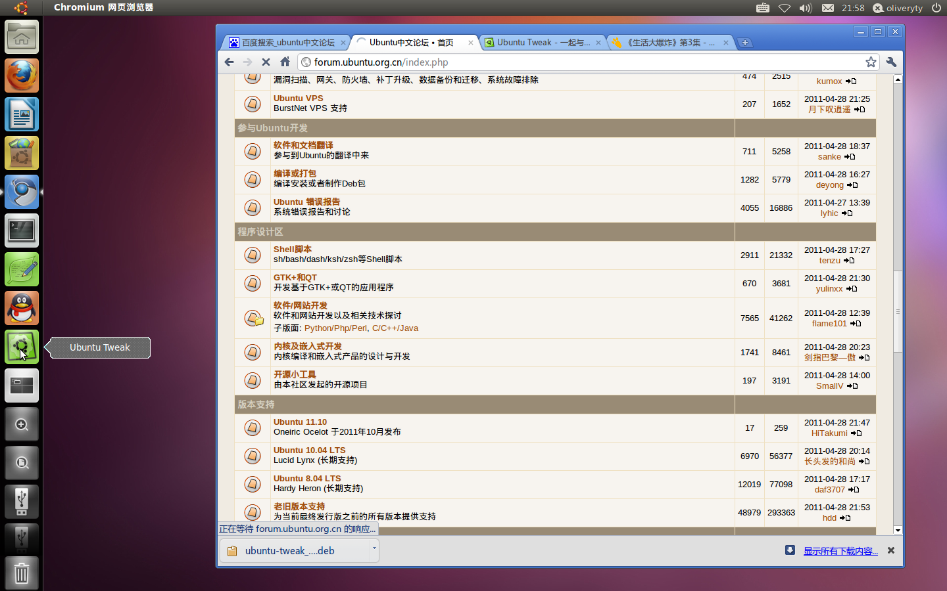Switch to the 百度搜索 ubuntu中文论坛 tab
The width and height of the screenshot is (947, 591).
[287, 43]
